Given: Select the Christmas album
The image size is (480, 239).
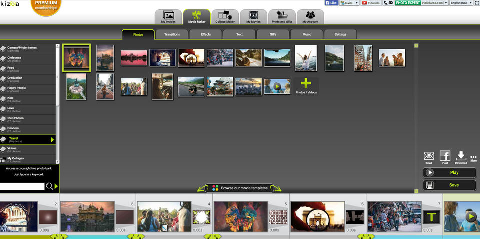Looking at the screenshot, I should (28, 59).
